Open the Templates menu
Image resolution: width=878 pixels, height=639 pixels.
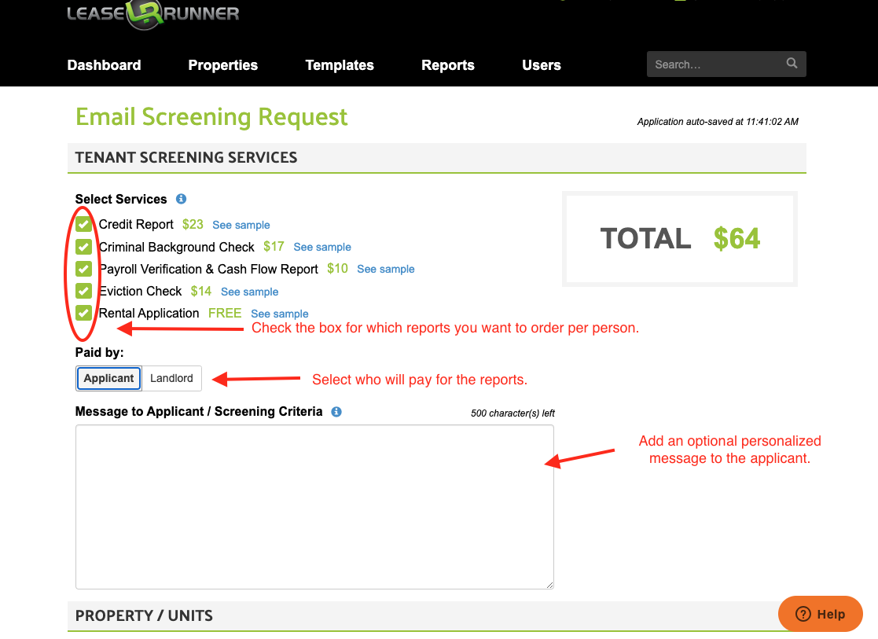click(340, 65)
